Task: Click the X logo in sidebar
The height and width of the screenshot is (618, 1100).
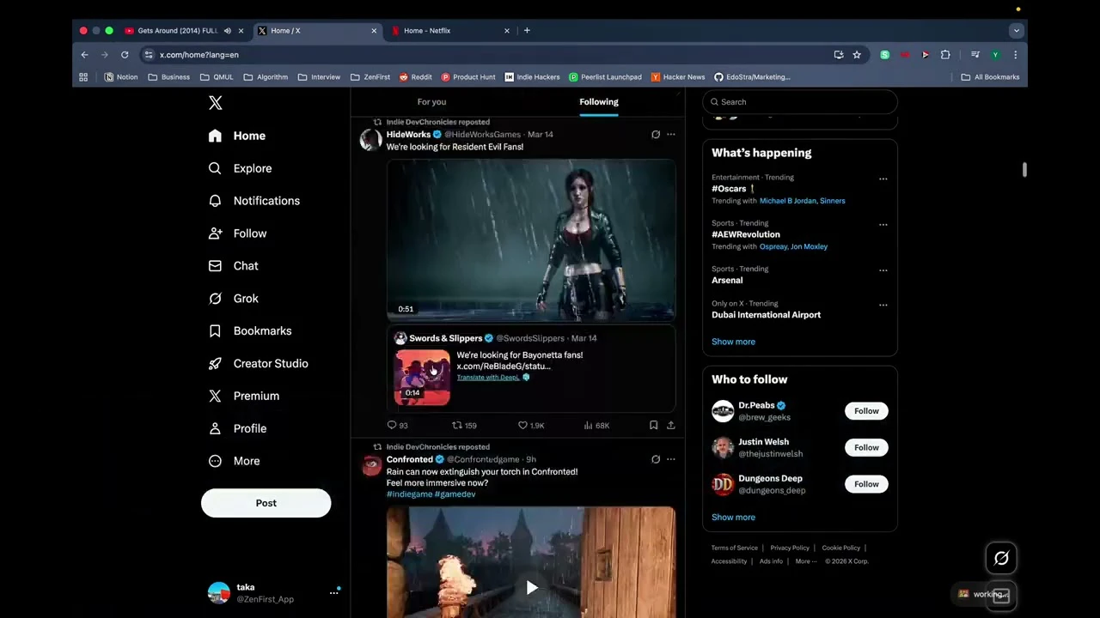Action: point(215,103)
